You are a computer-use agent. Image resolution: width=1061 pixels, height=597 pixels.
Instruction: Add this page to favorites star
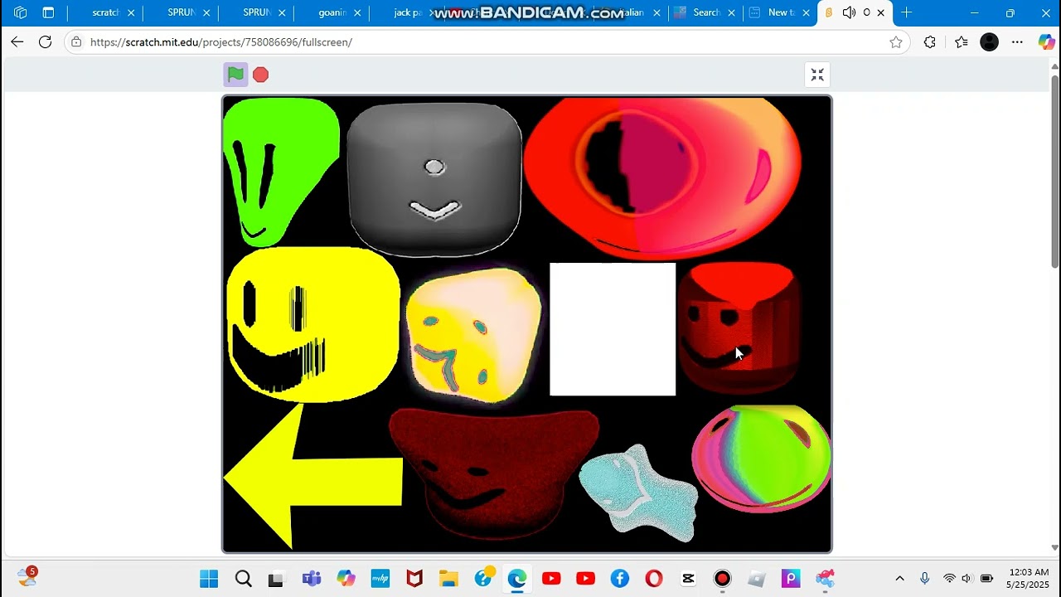point(896,42)
